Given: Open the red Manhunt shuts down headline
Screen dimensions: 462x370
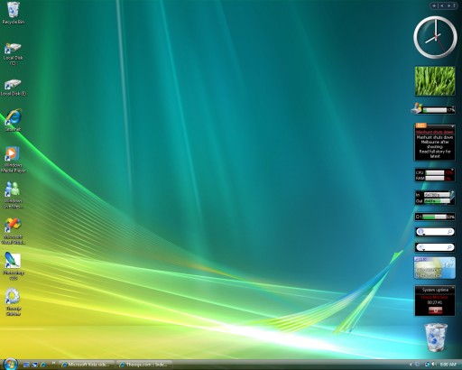Looking at the screenshot, I should click(x=435, y=132).
